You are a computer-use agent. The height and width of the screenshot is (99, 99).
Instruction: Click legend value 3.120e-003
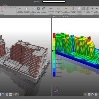pos(59,68)
